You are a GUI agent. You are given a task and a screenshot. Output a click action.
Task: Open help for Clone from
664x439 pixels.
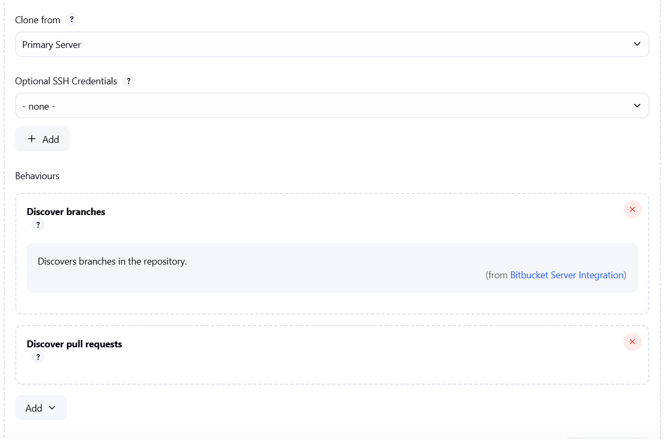[x=72, y=19]
